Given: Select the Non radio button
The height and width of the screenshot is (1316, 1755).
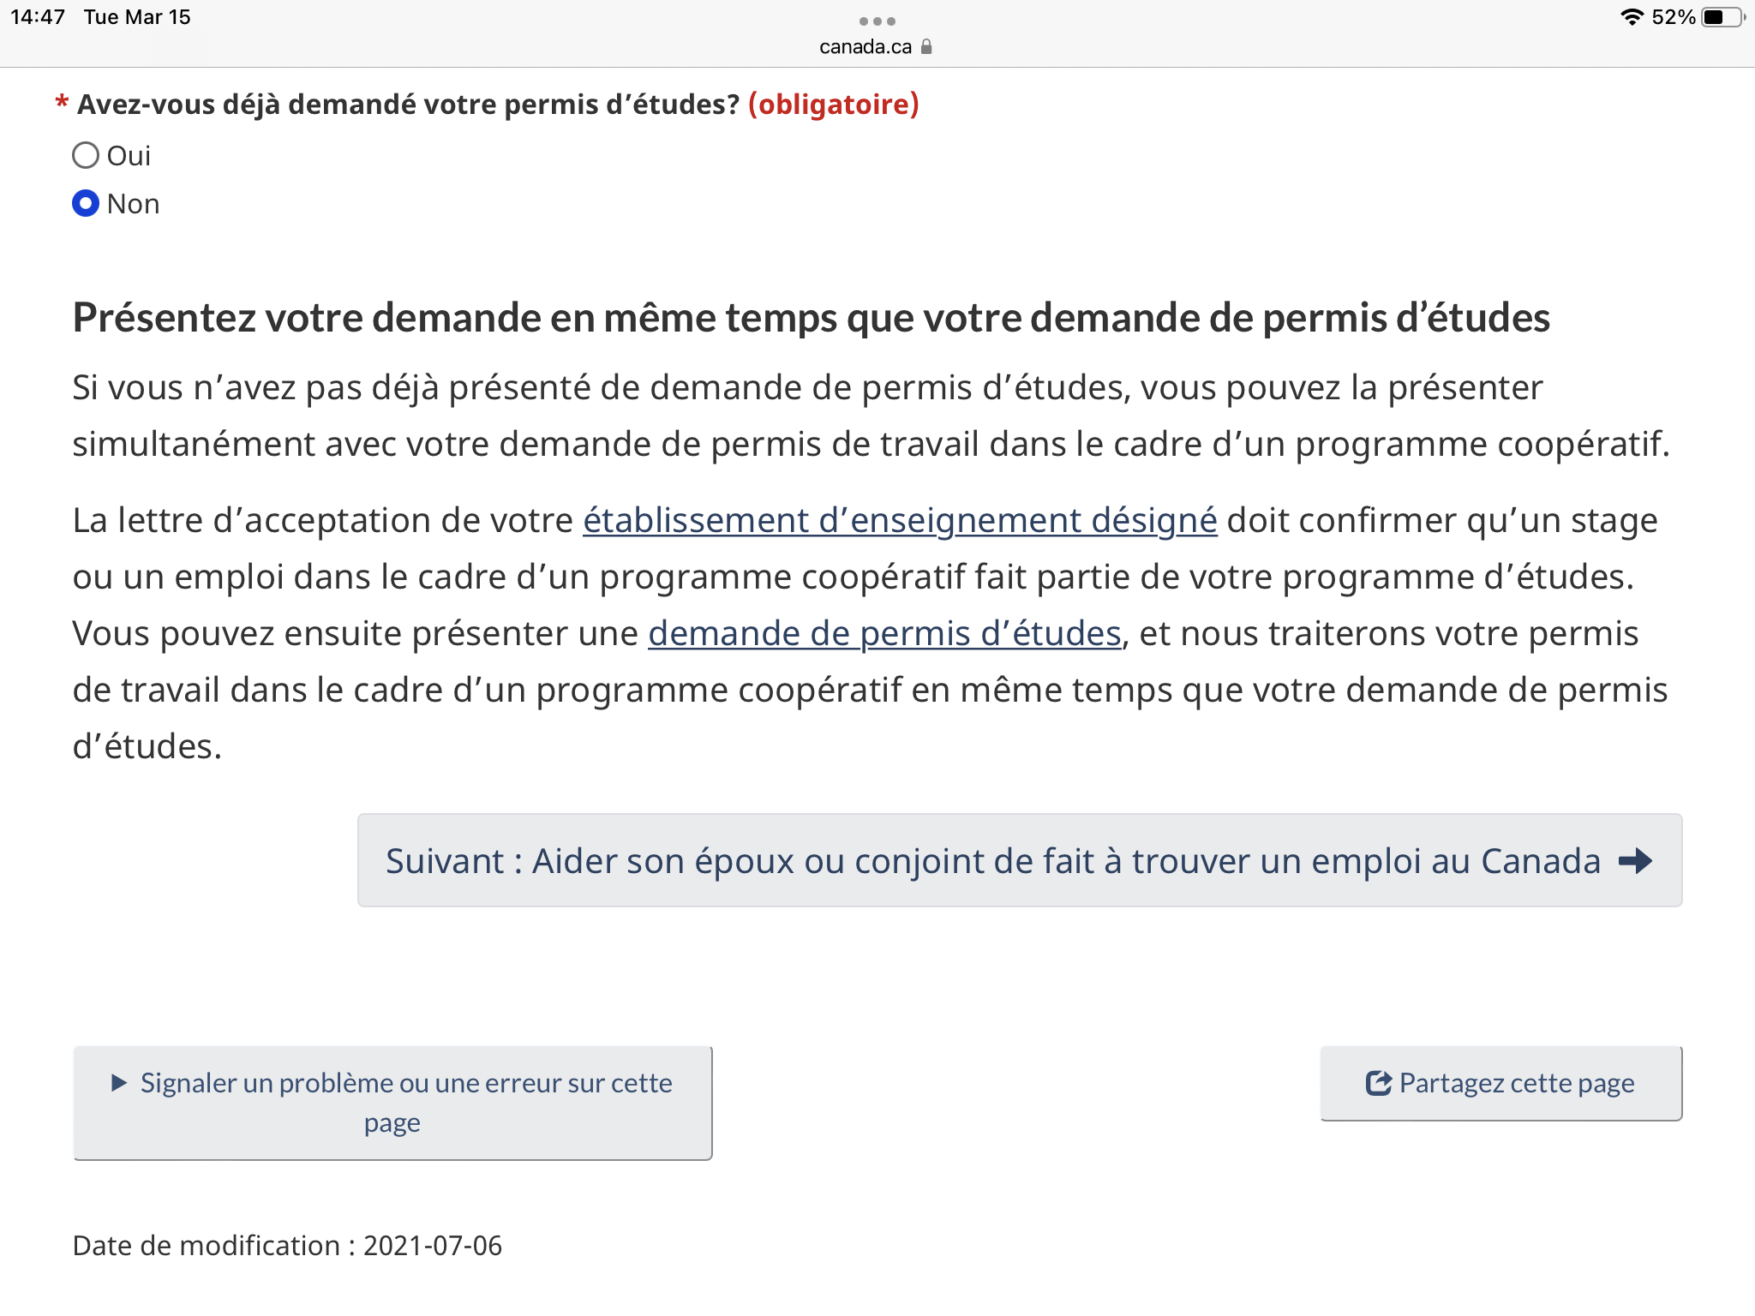Looking at the screenshot, I should pos(86,204).
